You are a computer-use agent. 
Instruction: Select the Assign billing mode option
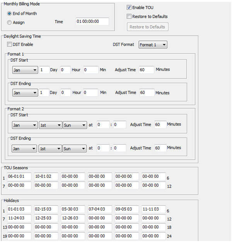click(9, 22)
